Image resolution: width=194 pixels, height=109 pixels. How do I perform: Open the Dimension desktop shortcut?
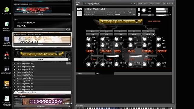[6, 70]
